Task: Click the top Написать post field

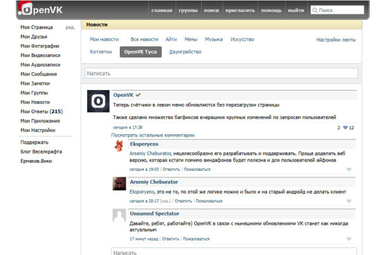Action: pyautogui.click(x=221, y=73)
